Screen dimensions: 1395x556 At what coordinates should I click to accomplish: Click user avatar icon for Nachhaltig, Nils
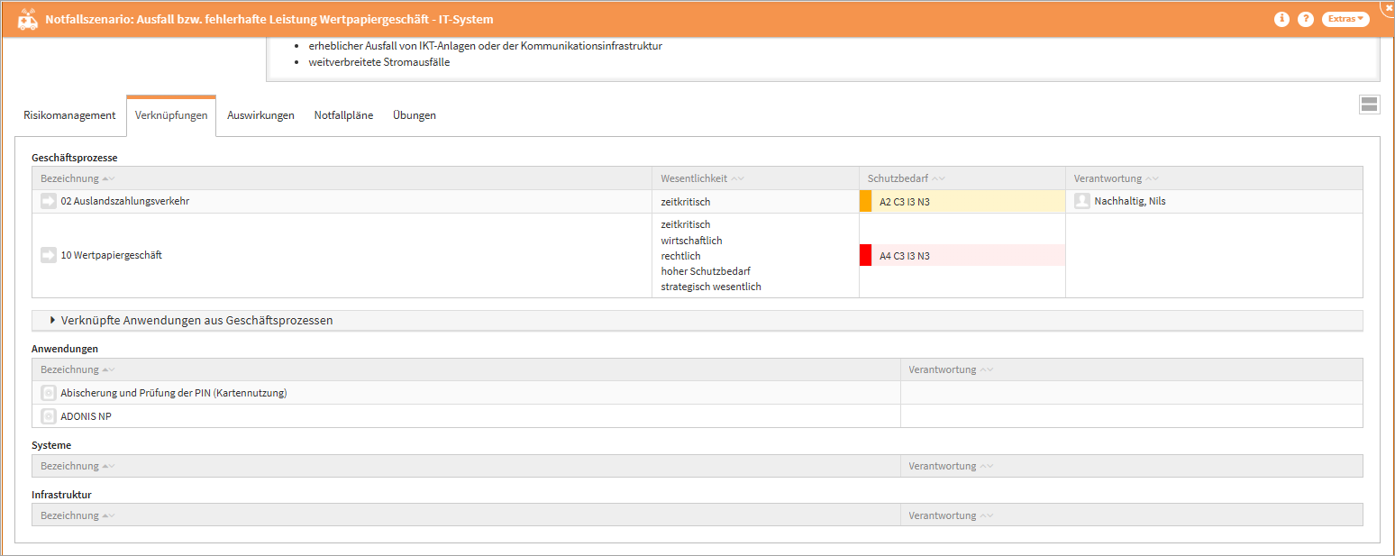(x=1082, y=202)
